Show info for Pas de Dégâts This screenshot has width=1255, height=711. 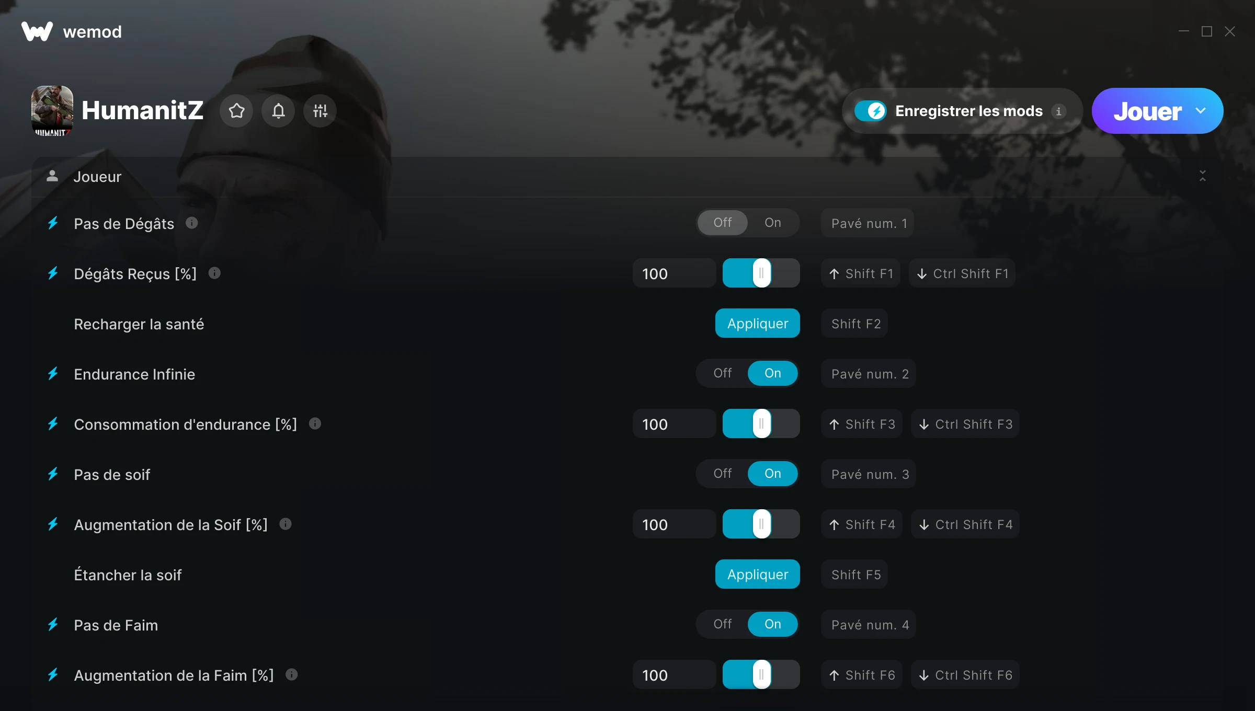click(x=192, y=223)
